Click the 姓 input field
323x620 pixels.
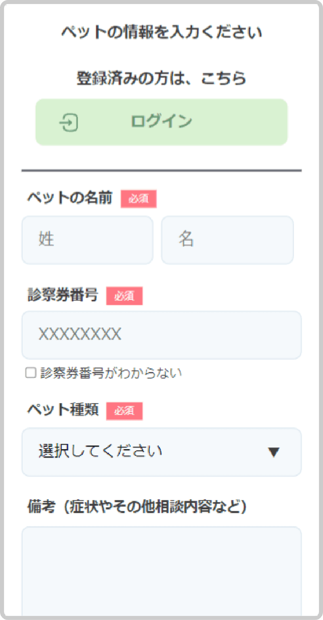[x=87, y=240]
